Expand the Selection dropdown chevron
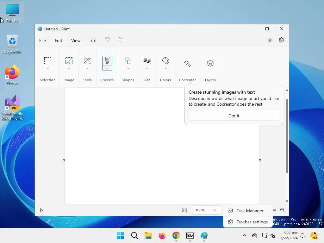The height and width of the screenshot is (243, 324). click(x=47, y=68)
